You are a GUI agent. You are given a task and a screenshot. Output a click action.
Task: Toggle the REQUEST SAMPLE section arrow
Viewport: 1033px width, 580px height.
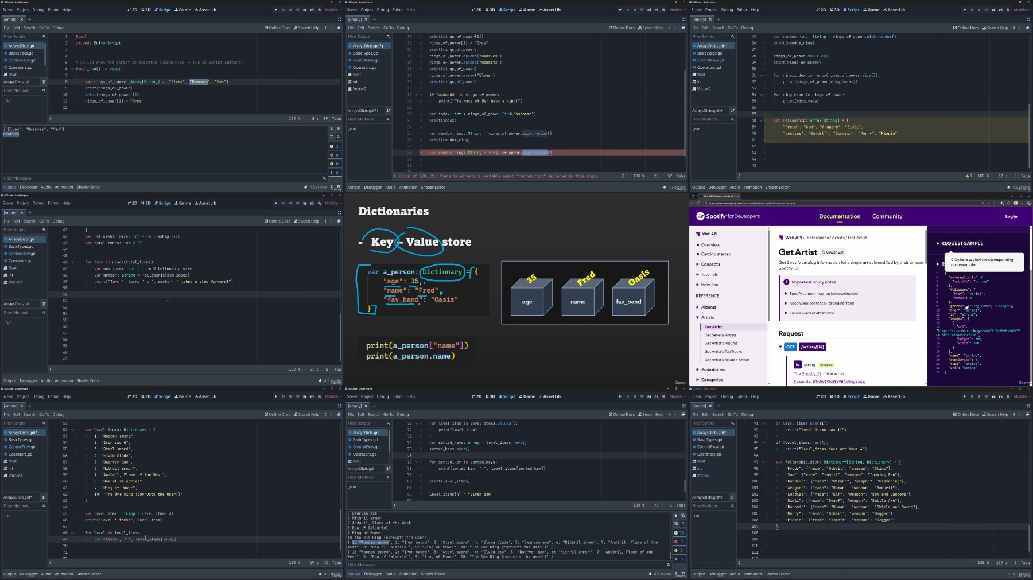point(938,243)
